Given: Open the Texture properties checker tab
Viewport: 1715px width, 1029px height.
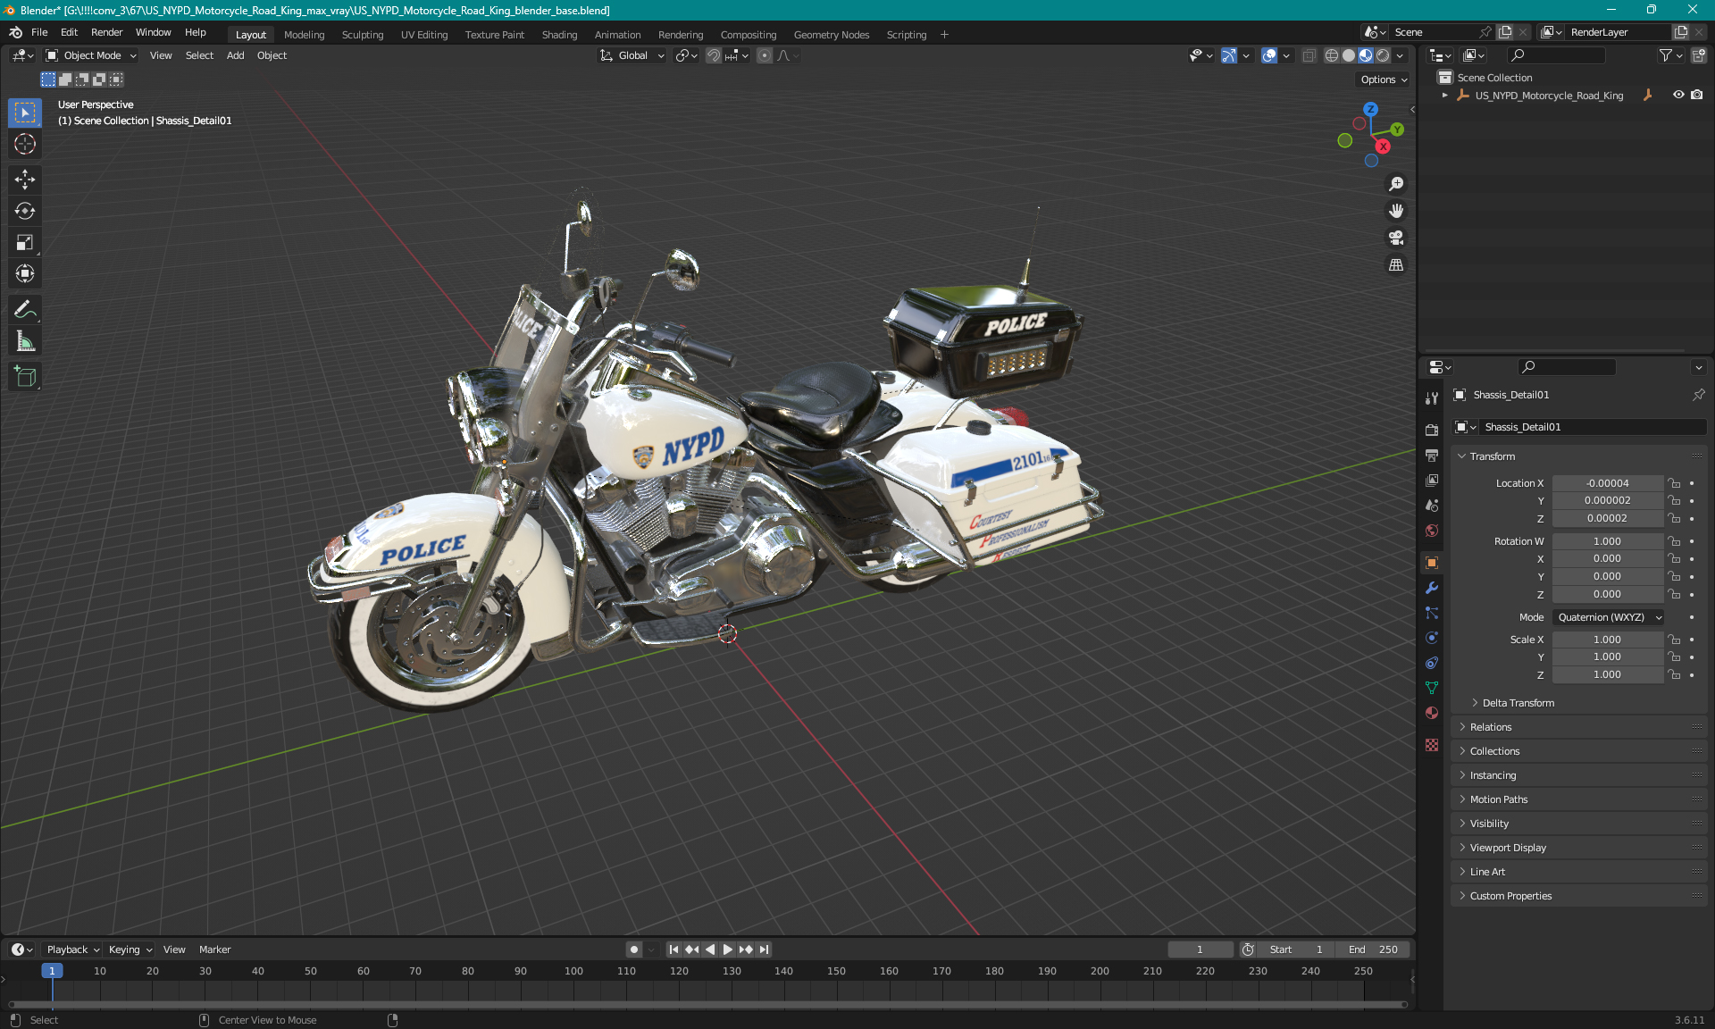Looking at the screenshot, I should 1432,745.
